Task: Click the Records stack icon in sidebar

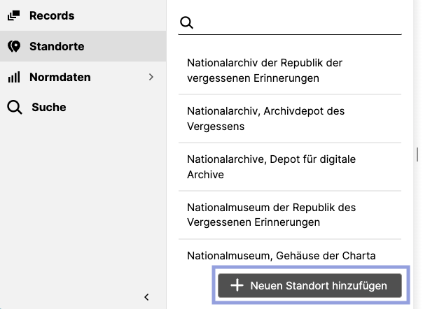Action: 14,15
